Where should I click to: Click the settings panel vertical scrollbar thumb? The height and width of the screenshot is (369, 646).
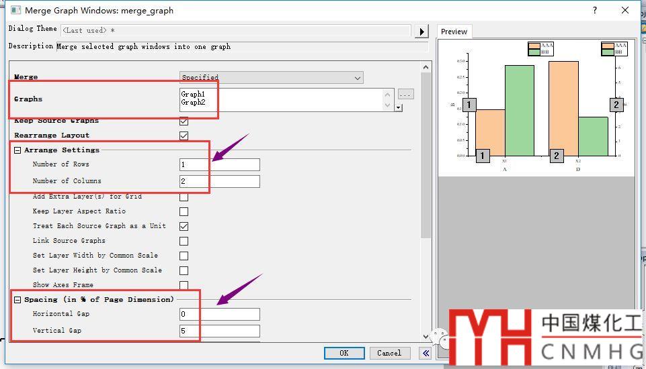[426, 155]
